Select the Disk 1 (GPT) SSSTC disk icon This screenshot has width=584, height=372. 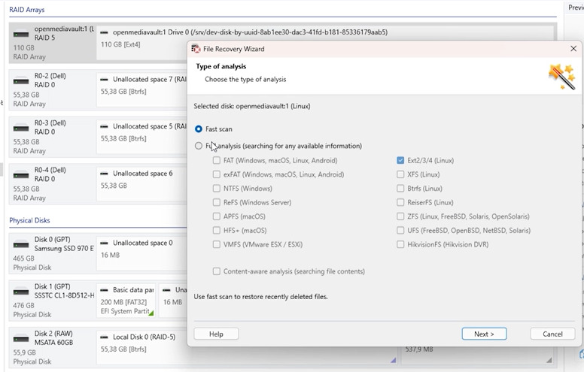click(21, 292)
